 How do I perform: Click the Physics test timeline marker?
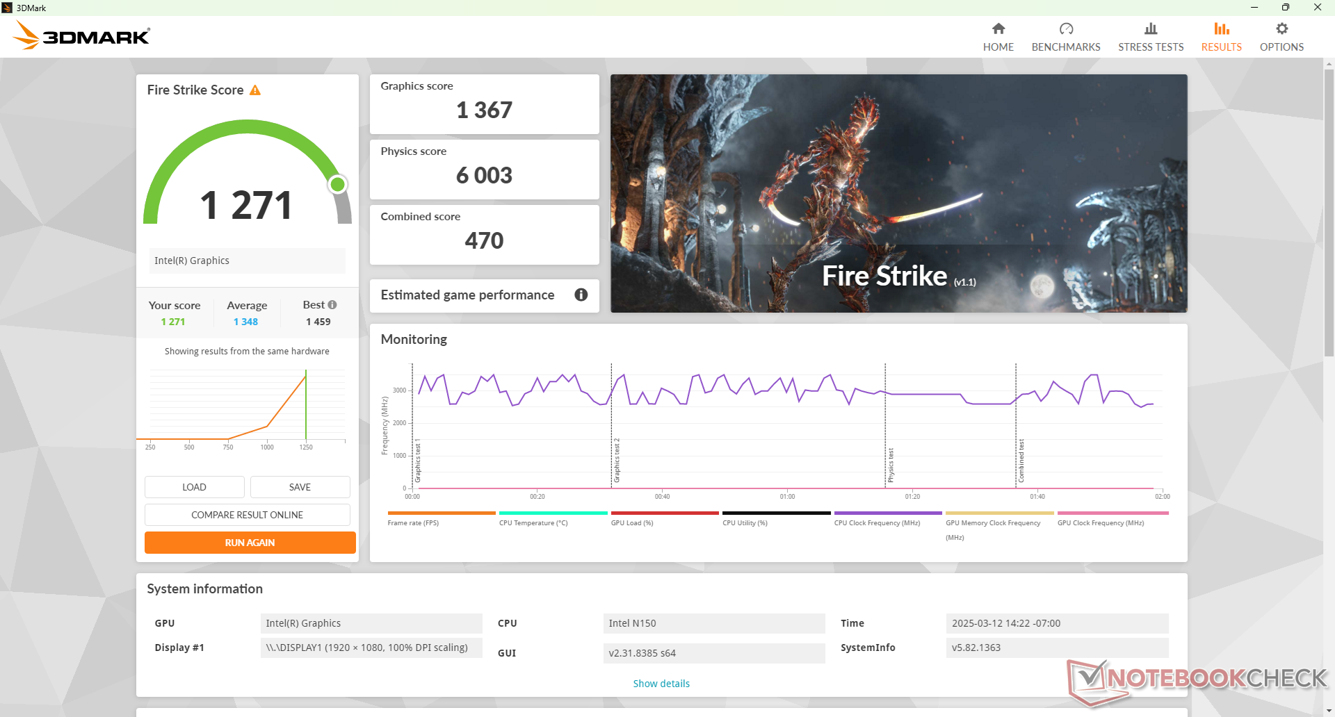click(891, 465)
